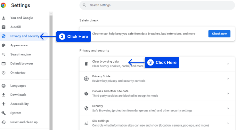Click the Search engine magnifier icon
This screenshot has height=130, width=236.
(x=4, y=54)
